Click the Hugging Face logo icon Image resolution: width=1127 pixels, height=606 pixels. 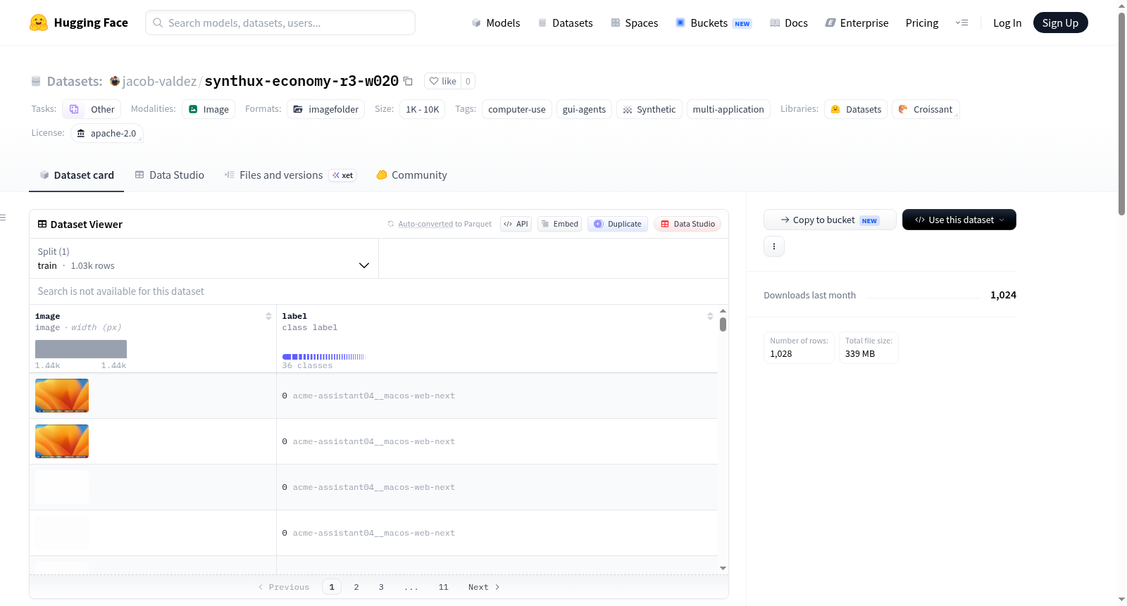[39, 23]
